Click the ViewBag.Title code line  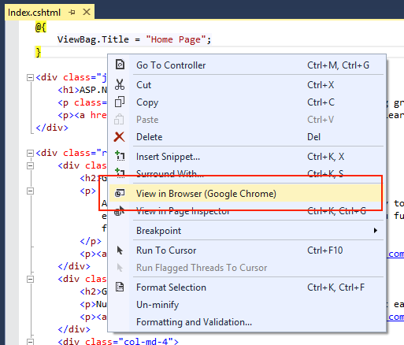click(x=134, y=39)
